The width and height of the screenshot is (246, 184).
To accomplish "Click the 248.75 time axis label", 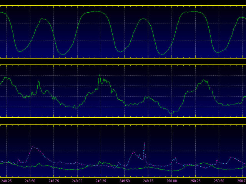I will click(54, 181).
